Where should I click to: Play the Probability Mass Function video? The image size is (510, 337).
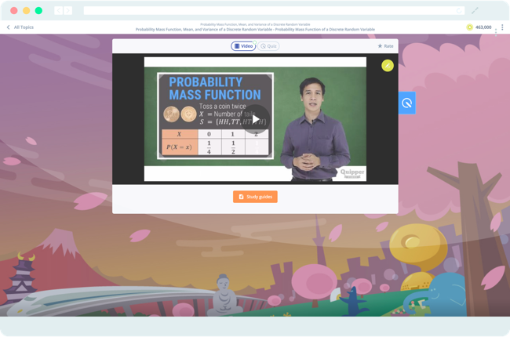(256, 119)
